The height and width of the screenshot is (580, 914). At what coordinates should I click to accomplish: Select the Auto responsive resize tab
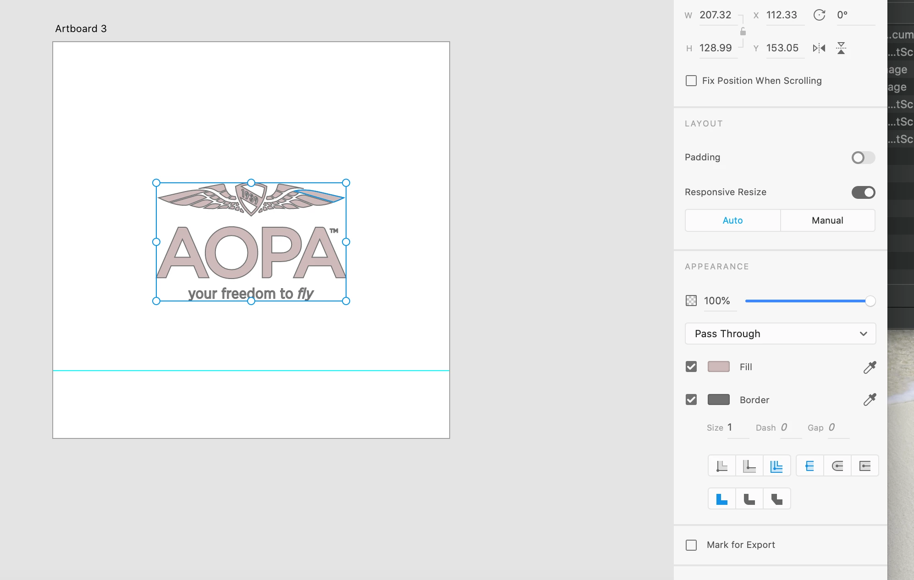pos(732,220)
